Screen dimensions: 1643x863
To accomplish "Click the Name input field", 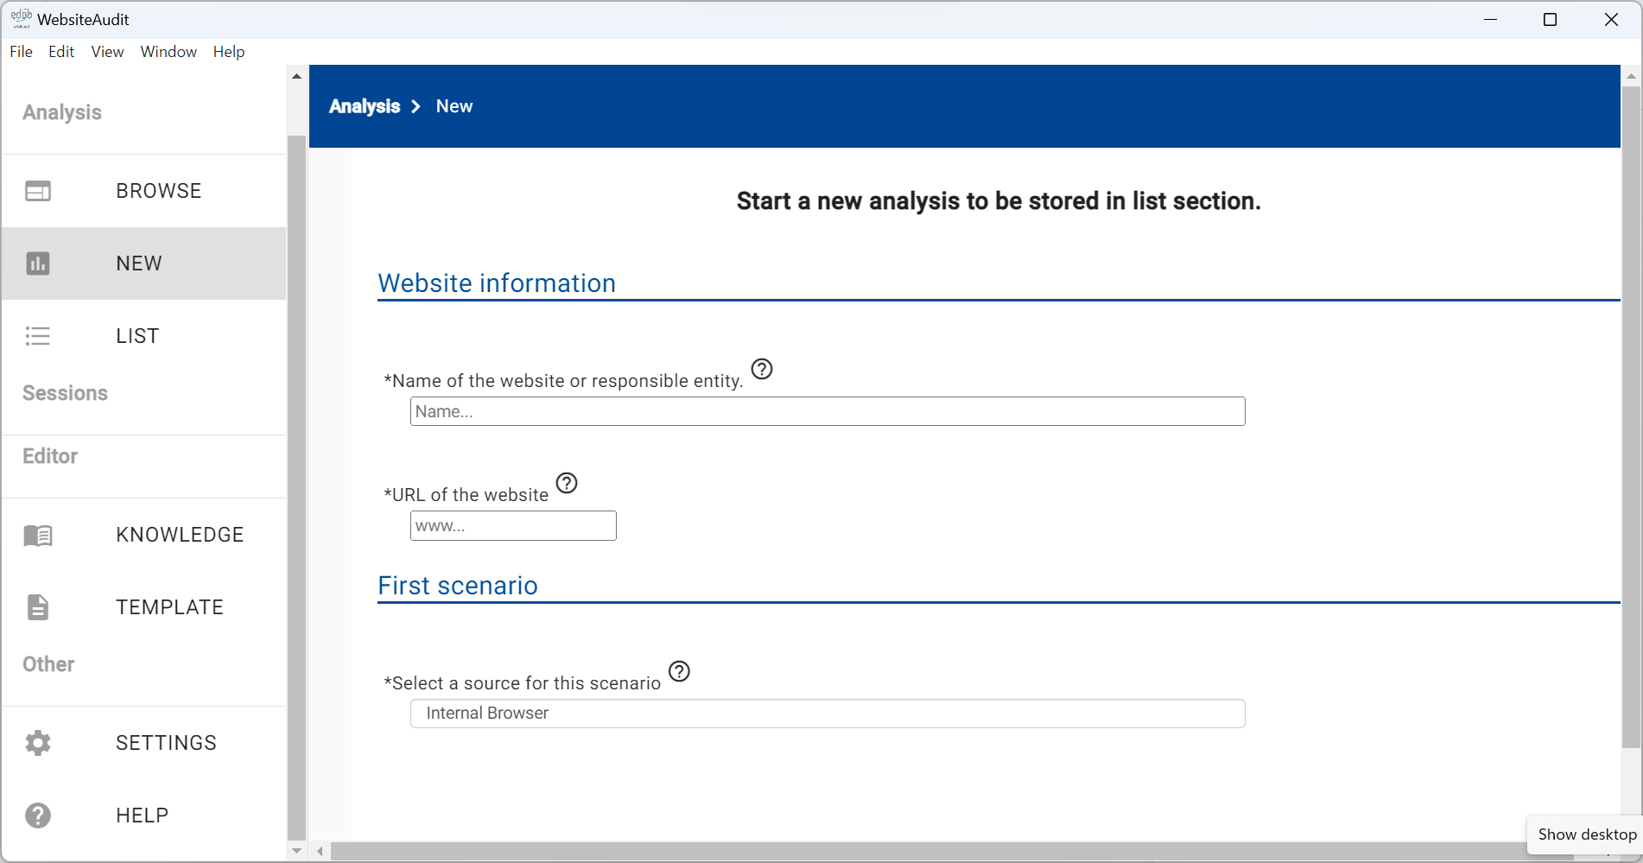I will pyautogui.click(x=826, y=411).
